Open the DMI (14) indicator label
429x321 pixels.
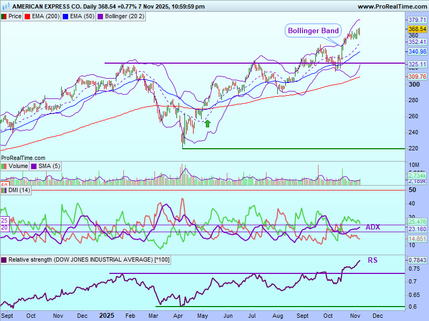click(19, 190)
